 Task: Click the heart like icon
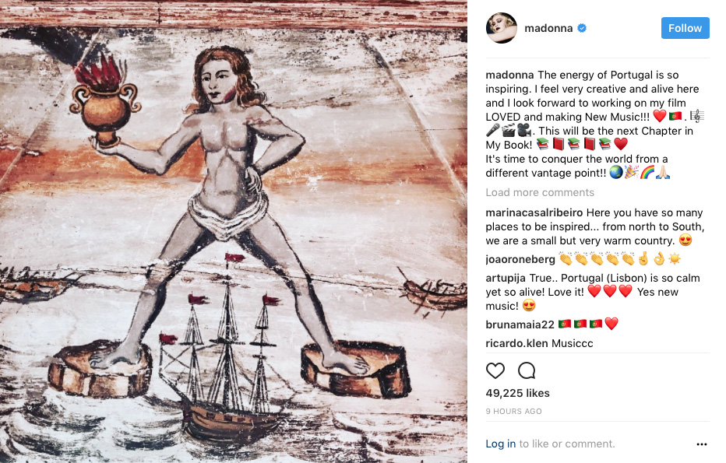pyautogui.click(x=495, y=370)
